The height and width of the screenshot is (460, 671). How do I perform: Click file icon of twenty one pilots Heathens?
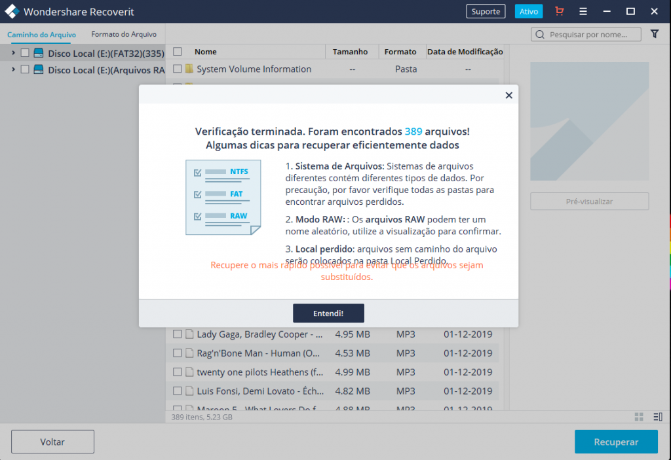tap(189, 372)
